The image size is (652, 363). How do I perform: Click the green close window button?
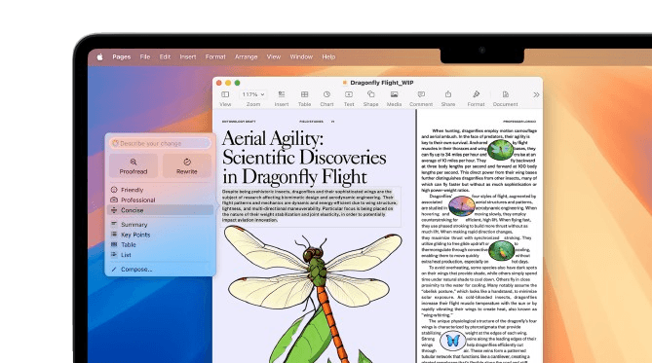[x=237, y=83]
